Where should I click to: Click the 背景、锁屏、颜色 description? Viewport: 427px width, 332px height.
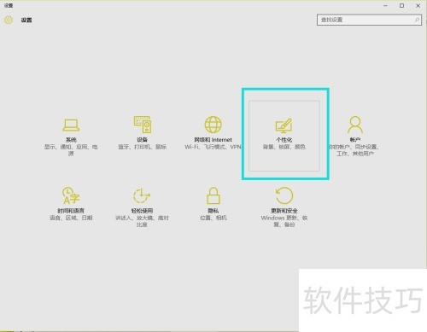tap(284, 147)
